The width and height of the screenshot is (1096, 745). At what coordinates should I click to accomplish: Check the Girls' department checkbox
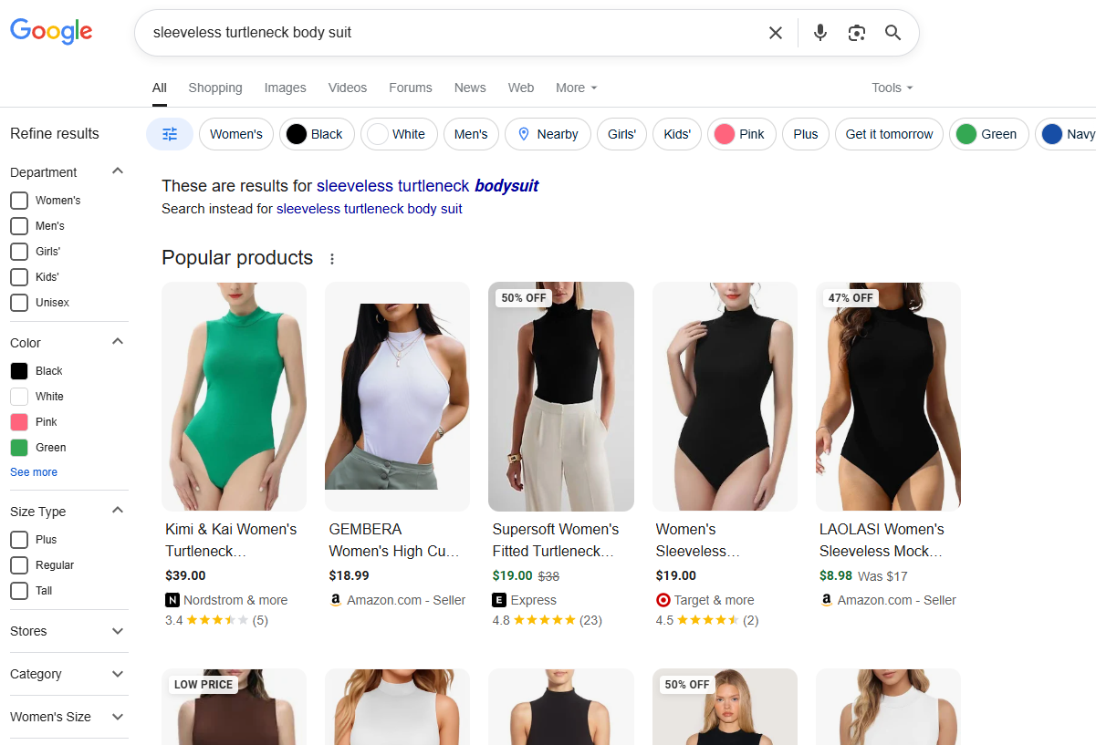pos(19,252)
